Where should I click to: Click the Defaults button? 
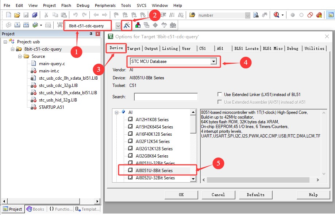tap(255, 195)
